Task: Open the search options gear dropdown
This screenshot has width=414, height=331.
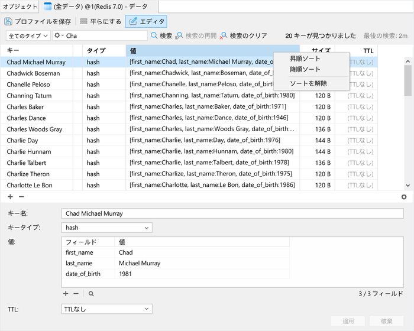Action: coord(59,35)
